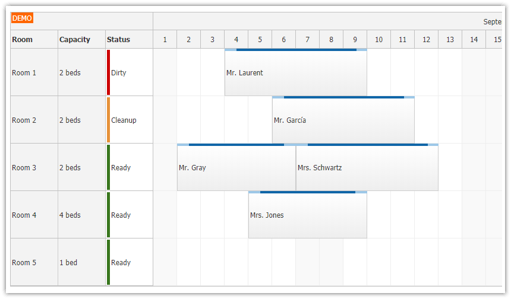Click the orange Cleanup status indicator
This screenshot has height=299, width=511.
click(108, 120)
